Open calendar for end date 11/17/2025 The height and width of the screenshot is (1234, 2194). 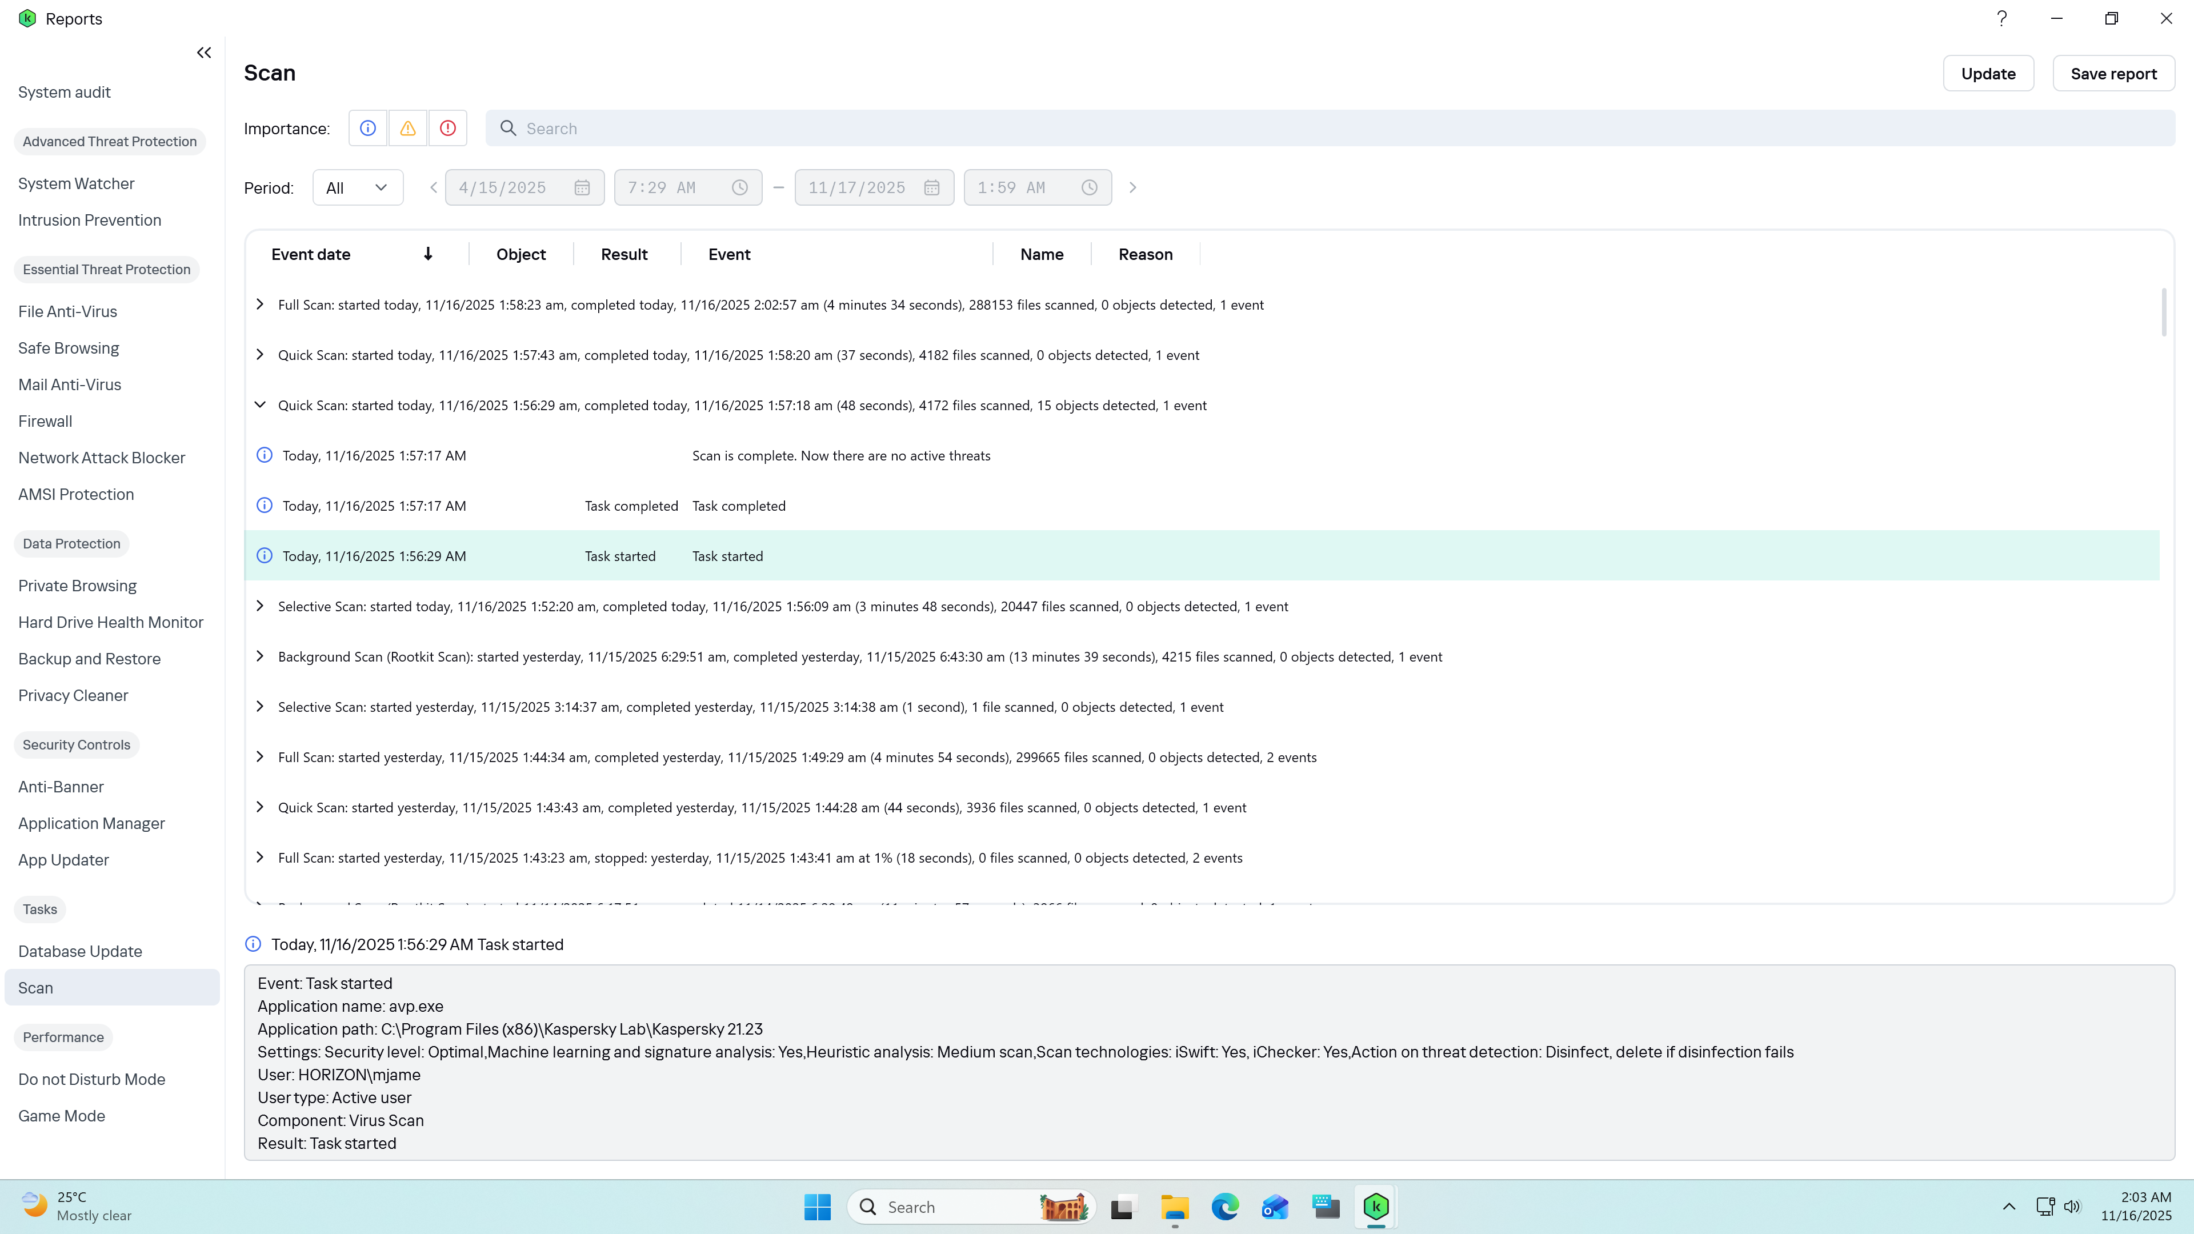[932, 187]
